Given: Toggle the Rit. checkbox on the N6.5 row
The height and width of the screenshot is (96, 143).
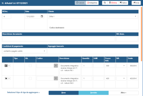Looking at the screenshot, I should 30,78.
